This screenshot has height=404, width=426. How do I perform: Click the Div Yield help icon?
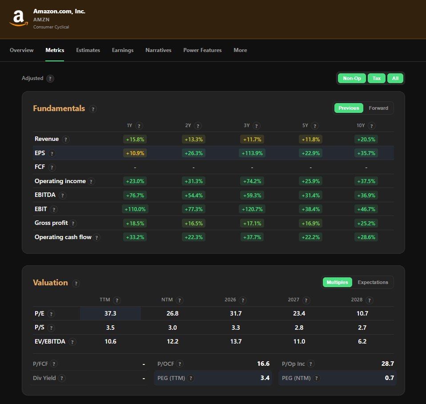(62, 378)
